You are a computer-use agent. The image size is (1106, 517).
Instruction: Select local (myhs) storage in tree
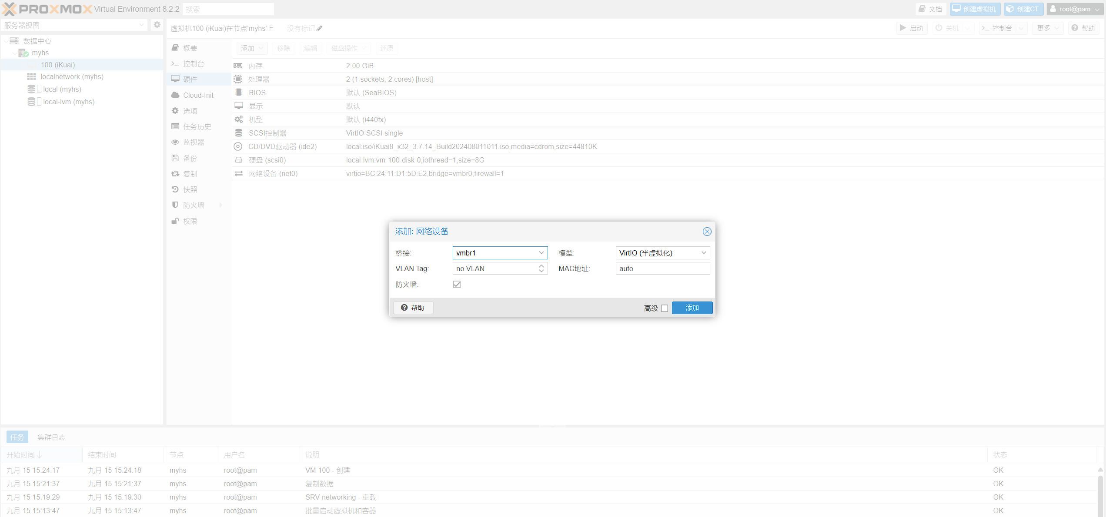pos(62,89)
